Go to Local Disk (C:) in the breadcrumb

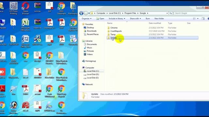[115, 13]
